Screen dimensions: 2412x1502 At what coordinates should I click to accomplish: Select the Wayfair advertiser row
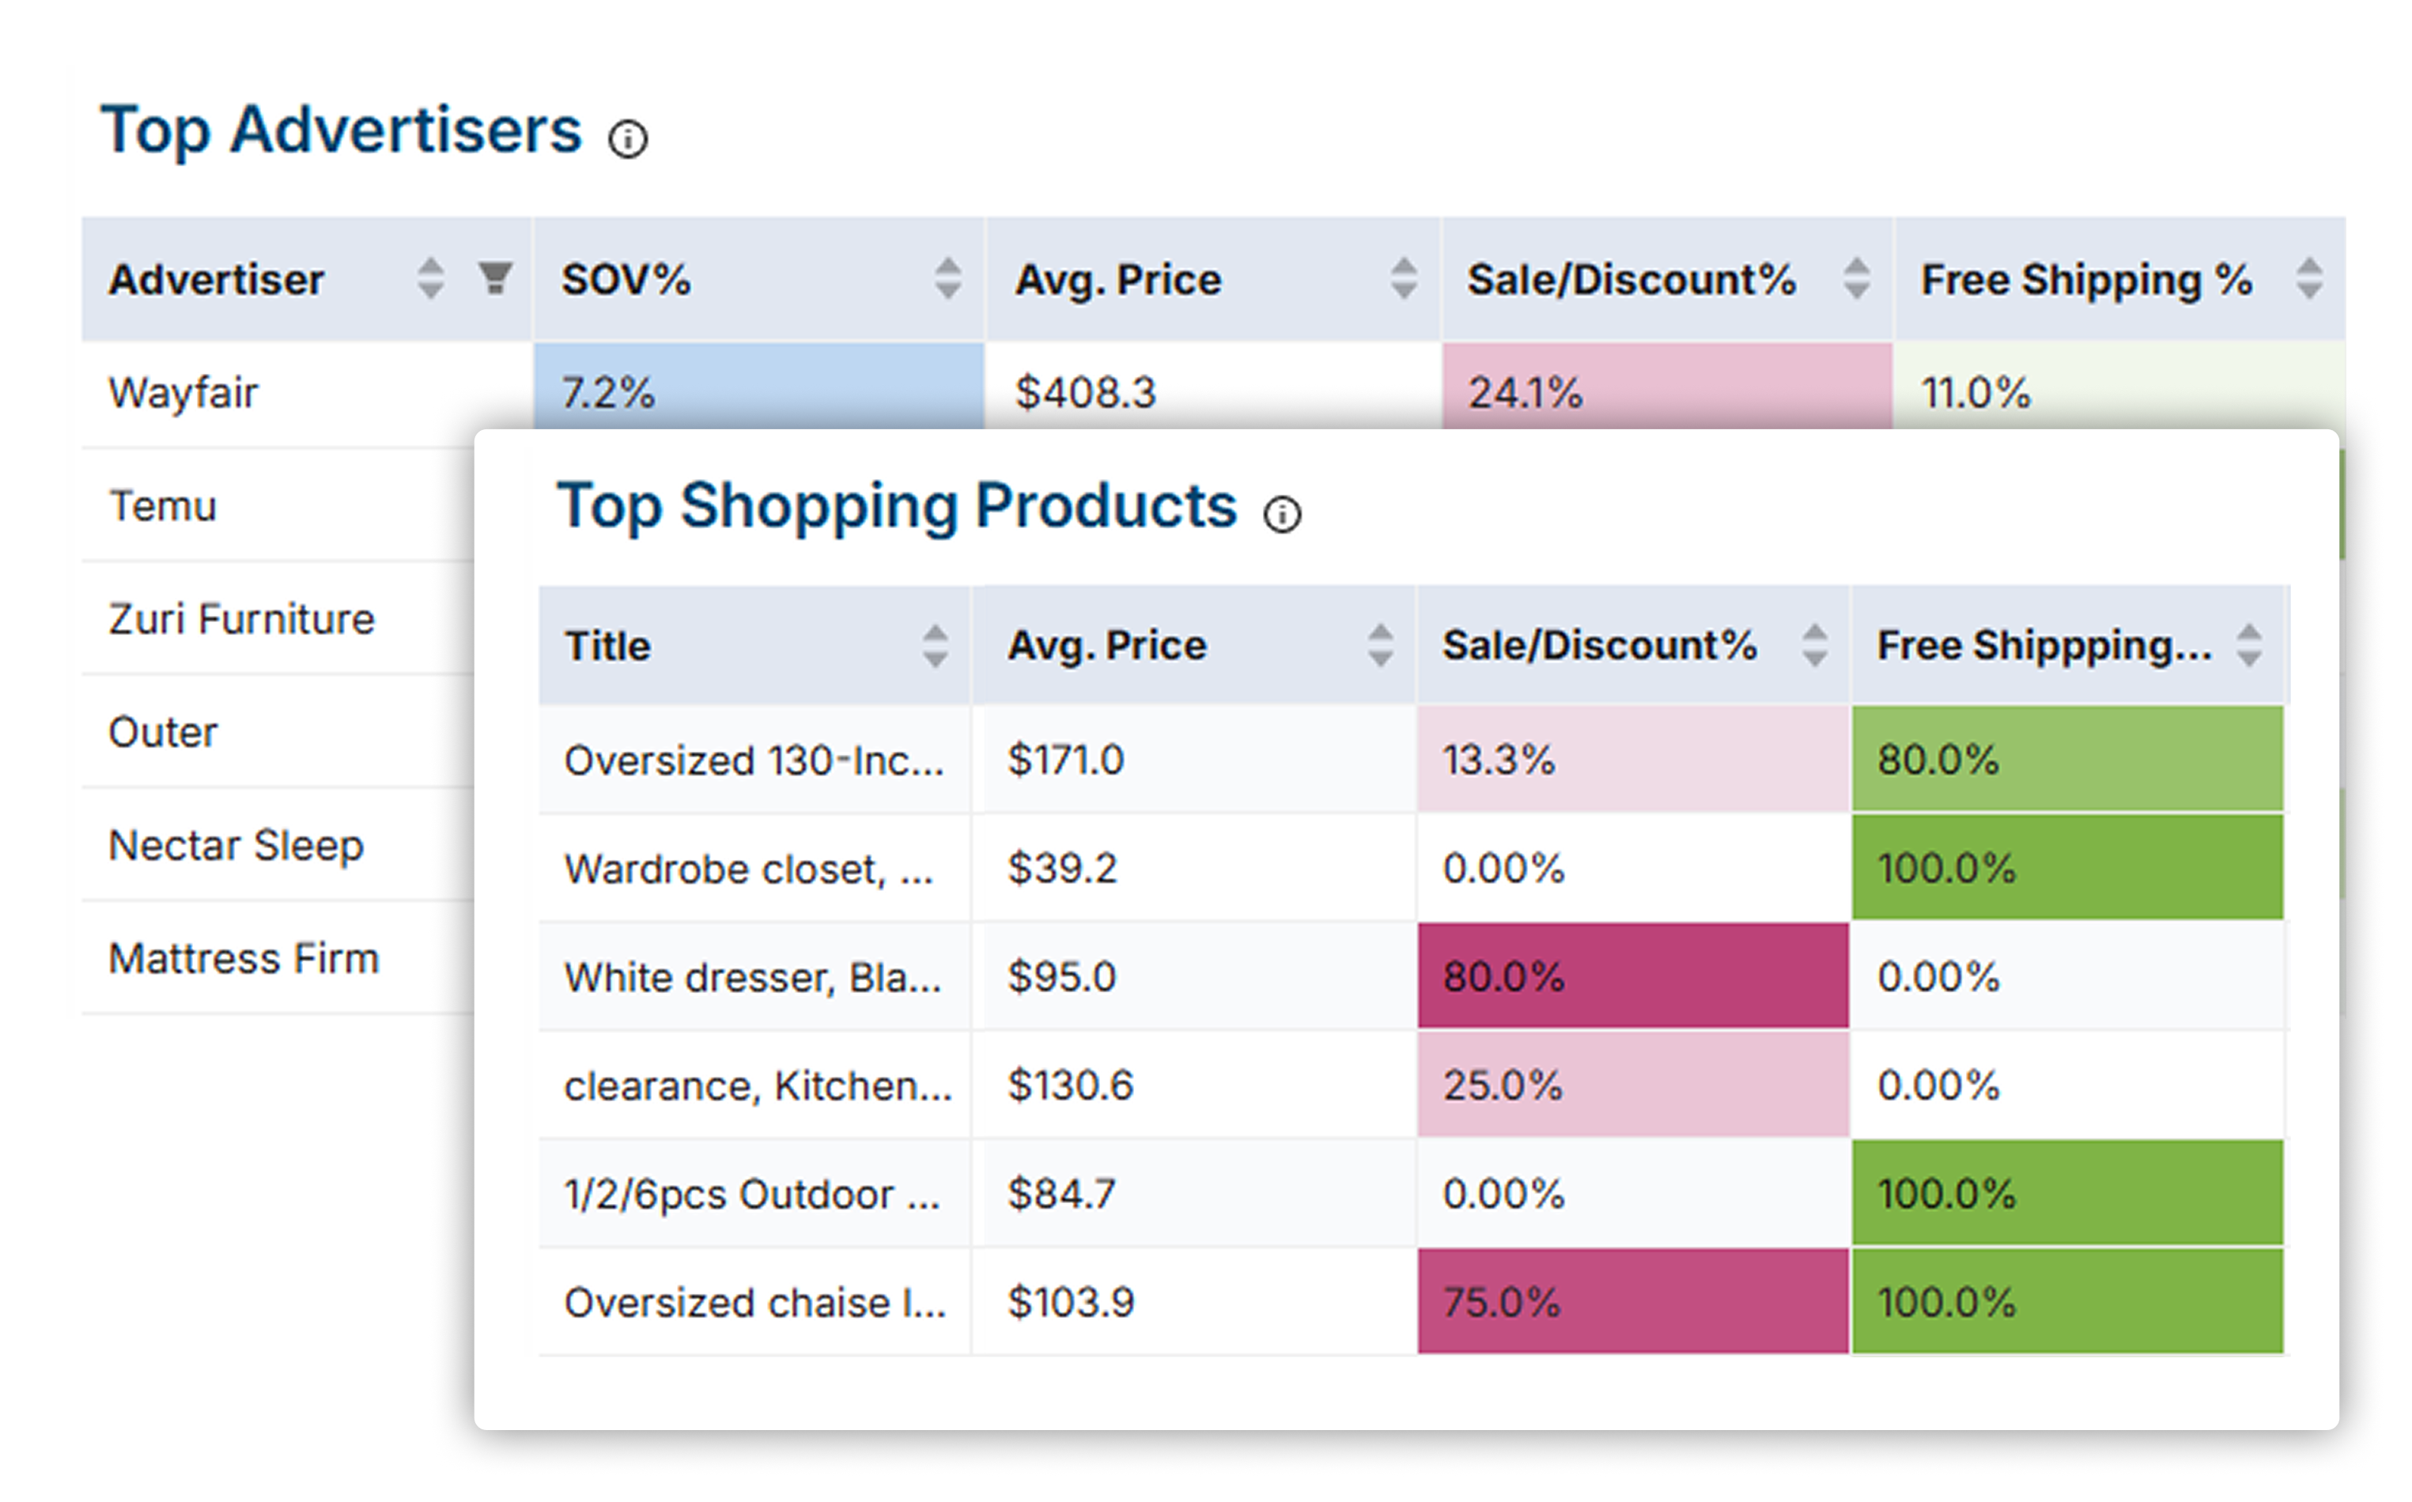[x=183, y=394]
